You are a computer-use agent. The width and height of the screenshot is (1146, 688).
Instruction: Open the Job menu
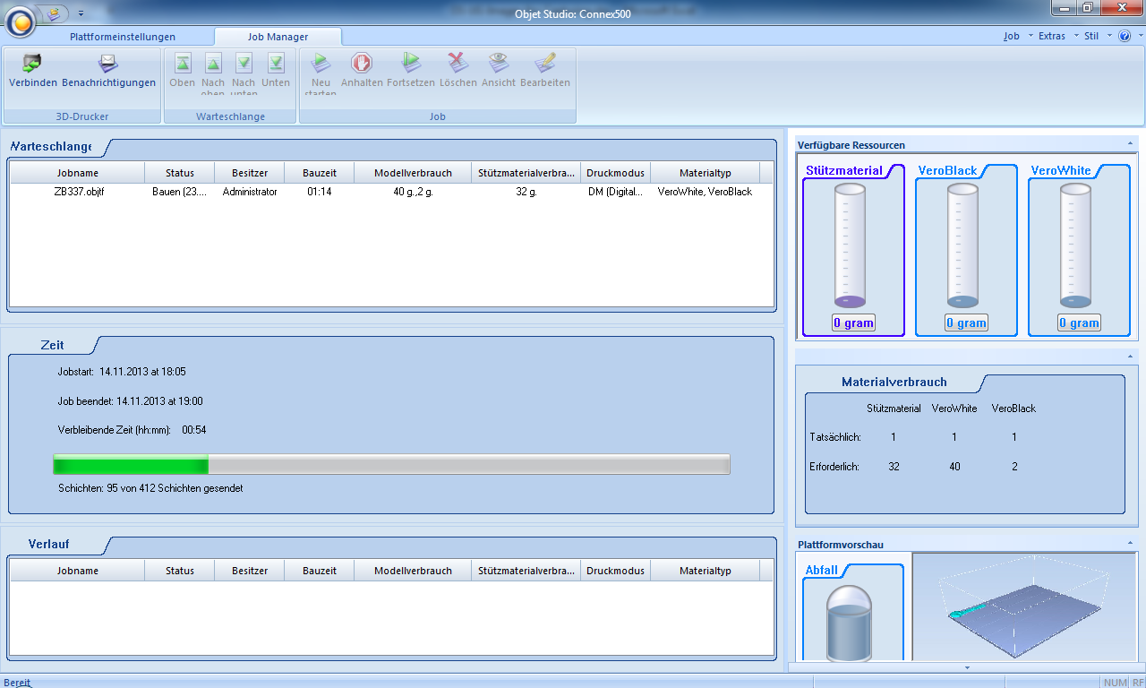point(1013,37)
